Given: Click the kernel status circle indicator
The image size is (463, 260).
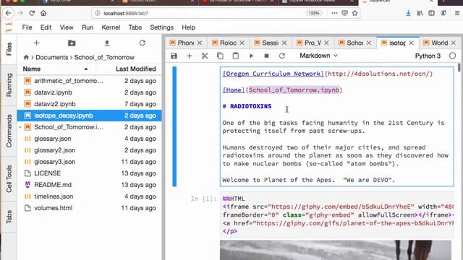Looking at the screenshot, I should (452, 56).
